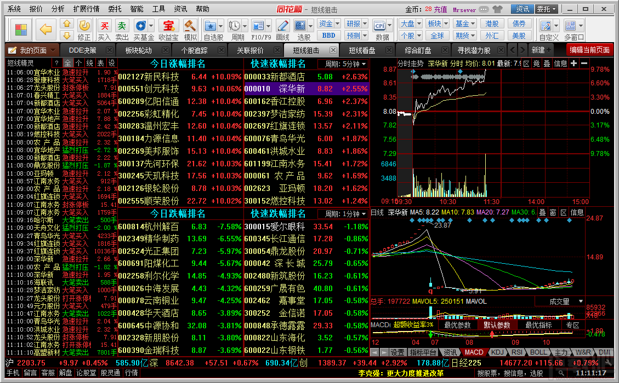Screen dimensions: 619x383
Task: Switch to the 综合盯盘 tab
Action: point(418,50)
